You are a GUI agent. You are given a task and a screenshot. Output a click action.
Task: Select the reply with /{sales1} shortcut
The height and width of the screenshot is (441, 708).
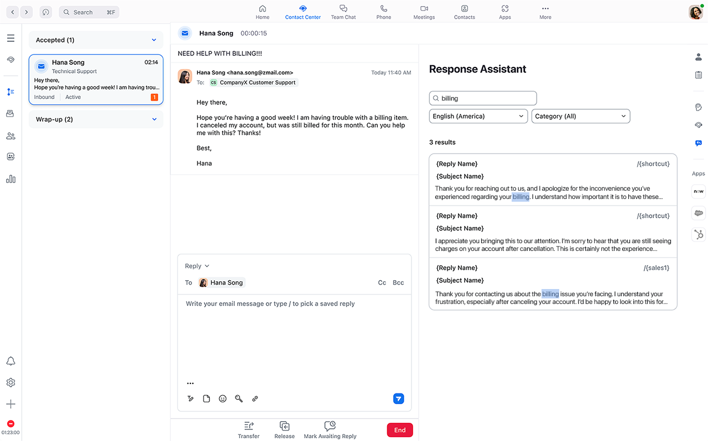click(x=553, y=283)
